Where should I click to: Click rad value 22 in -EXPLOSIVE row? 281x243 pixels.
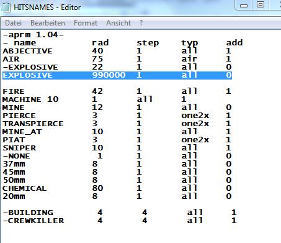tap(97, 67)
